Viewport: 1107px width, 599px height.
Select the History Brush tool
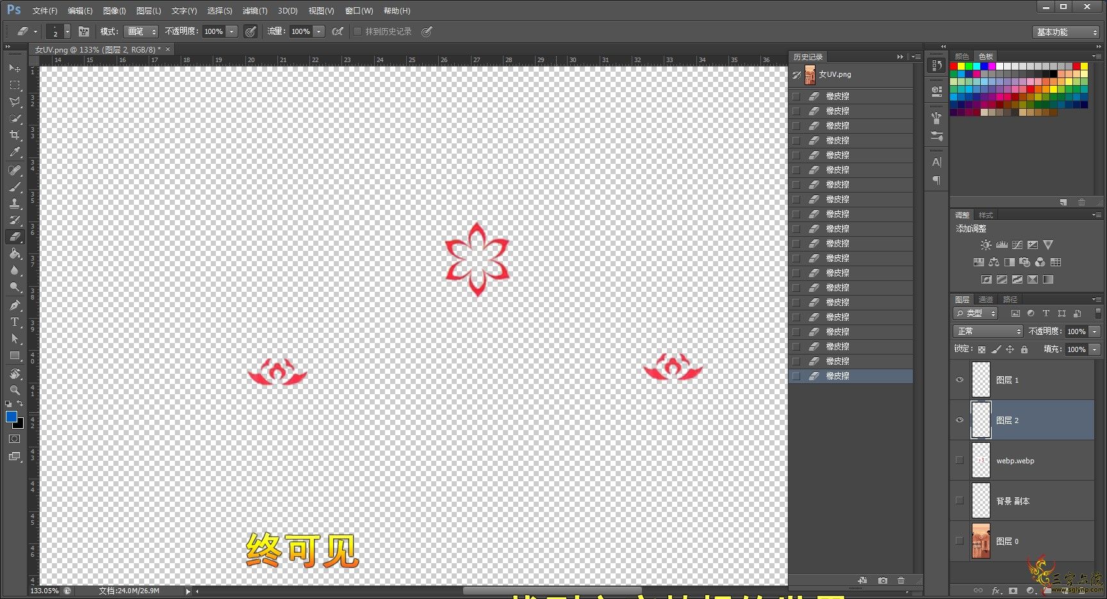(x=15, y=220)
